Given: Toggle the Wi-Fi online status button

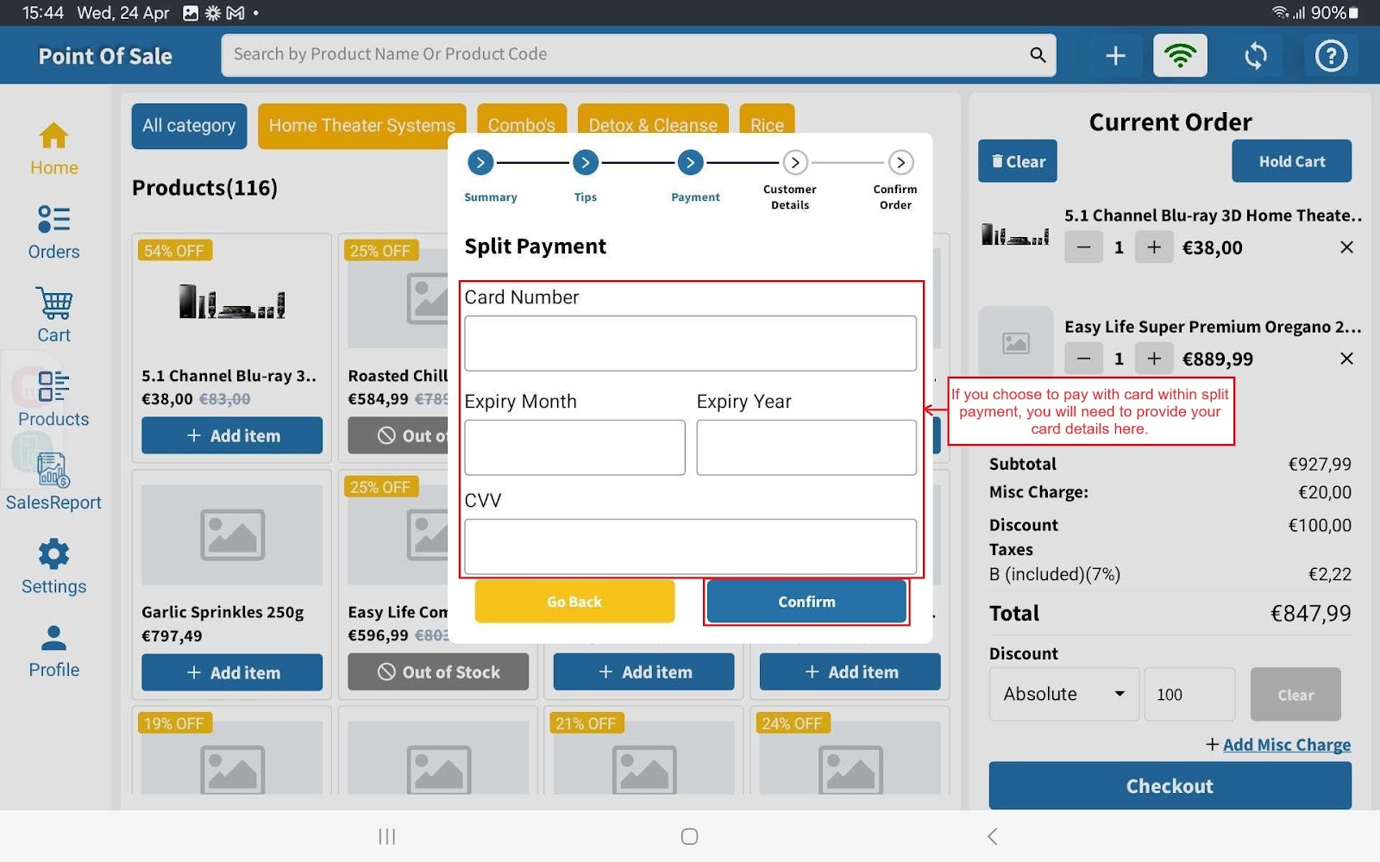Looking at the screenshot, I should click(x=1180, y=56).
